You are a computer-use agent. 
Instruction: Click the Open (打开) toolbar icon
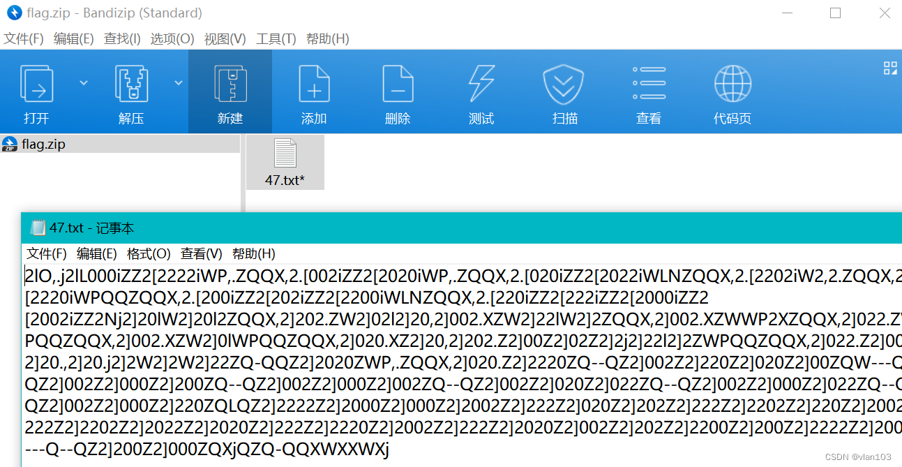(36, 84)
